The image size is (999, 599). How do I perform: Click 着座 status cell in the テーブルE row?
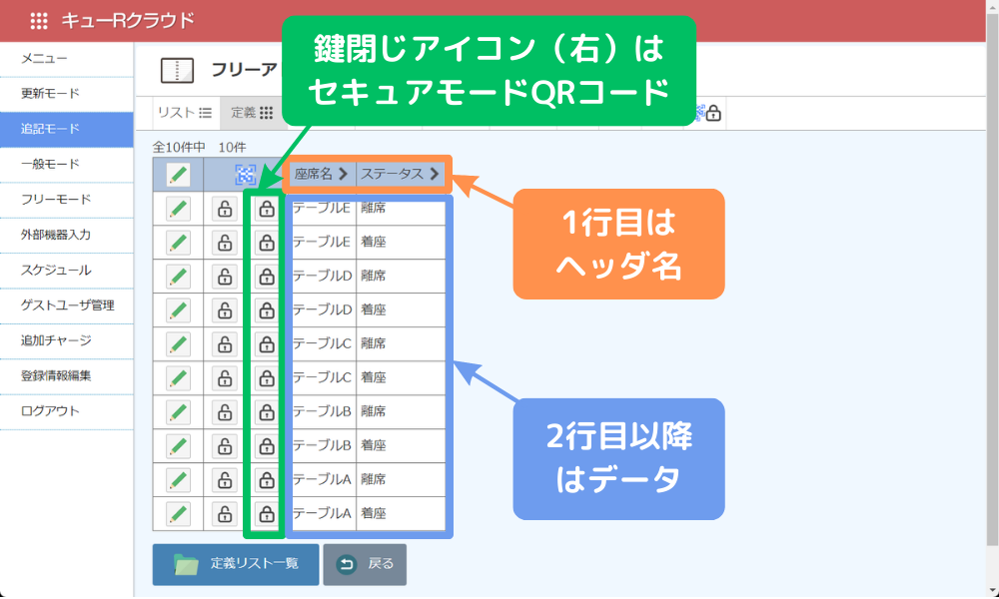tap(401, 243)
